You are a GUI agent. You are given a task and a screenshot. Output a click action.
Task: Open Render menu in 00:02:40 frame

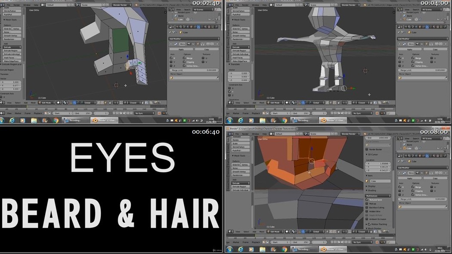17,5
